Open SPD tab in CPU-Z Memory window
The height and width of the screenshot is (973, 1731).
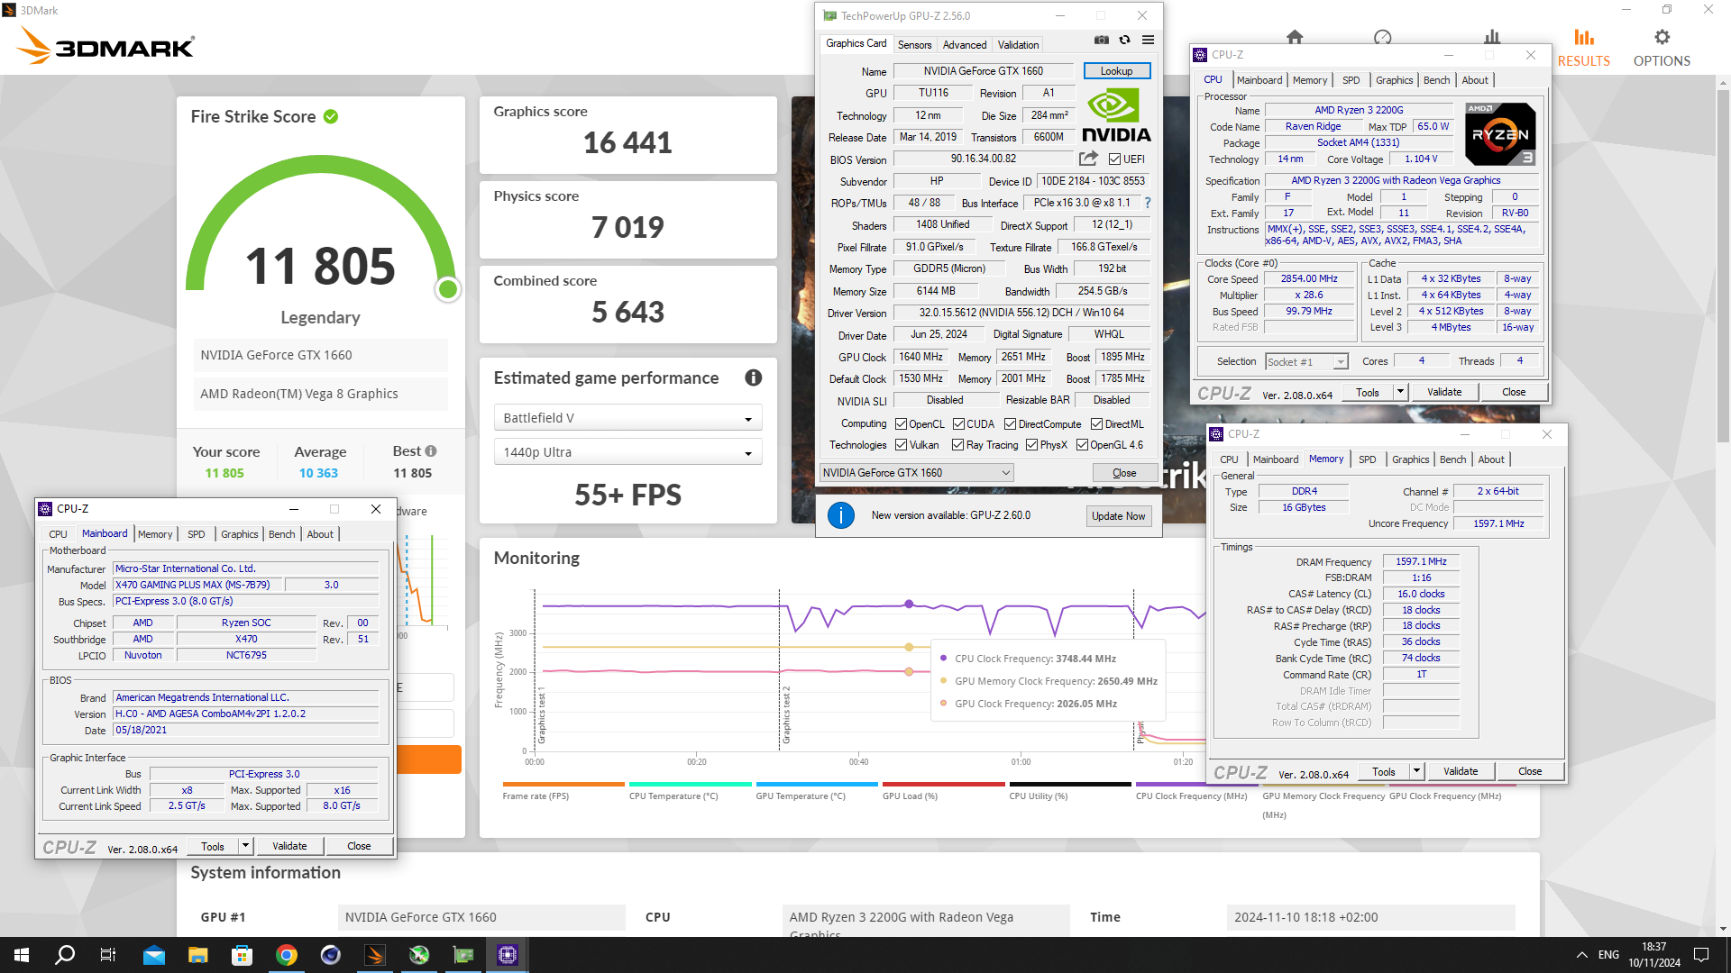[x=1367, y=459]
